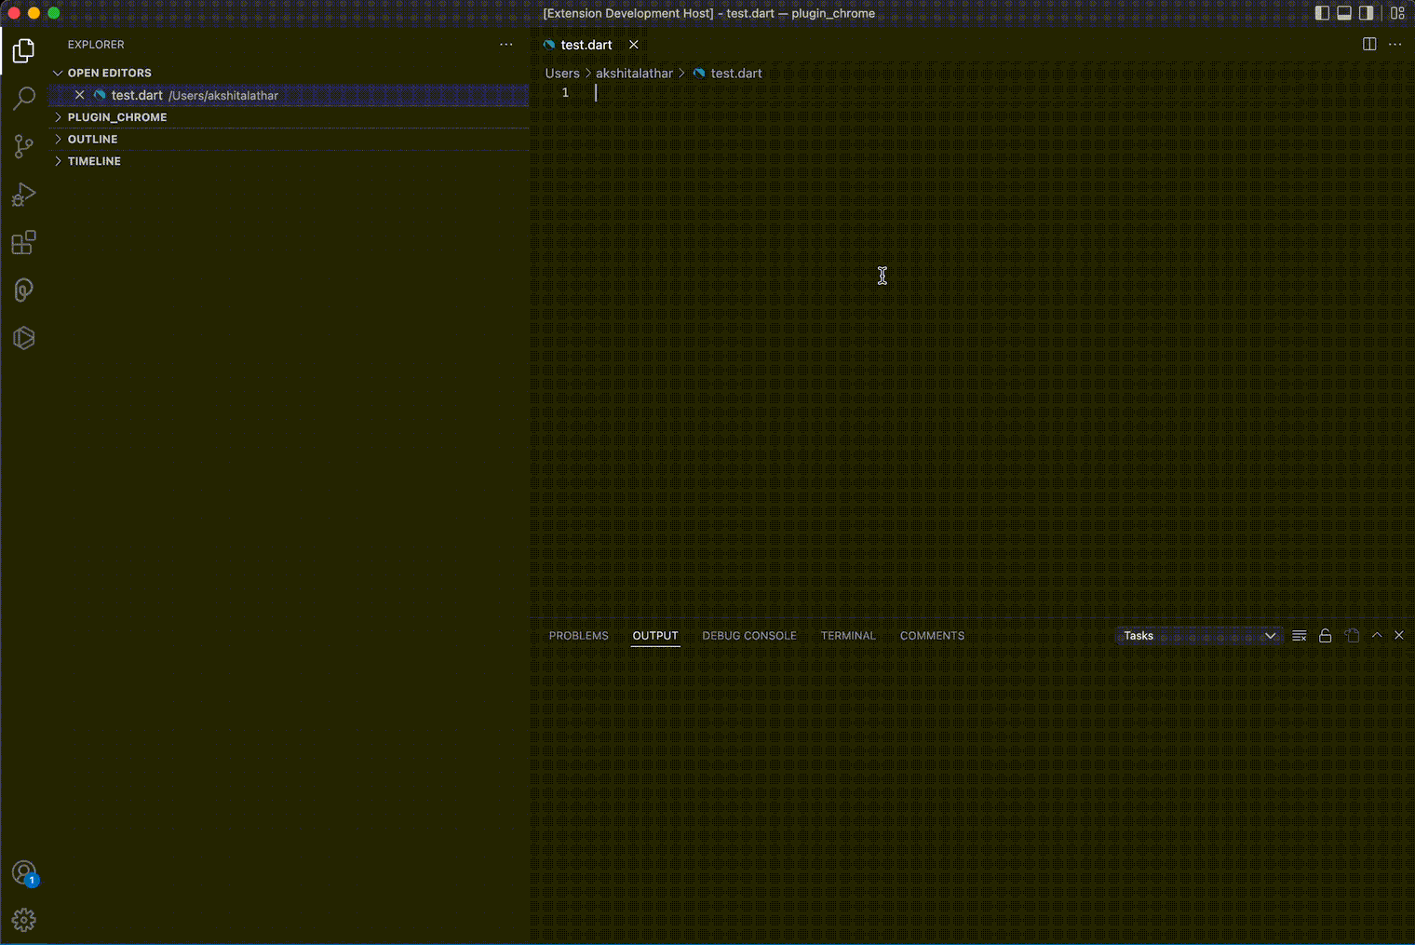This screenshot has width=1415, height=945.
Task: Open the Source Control view
Action: pos(23,146)
